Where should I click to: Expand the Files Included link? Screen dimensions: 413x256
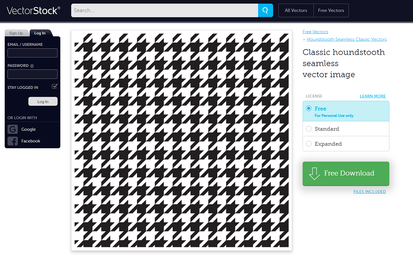tap(369, 192)
